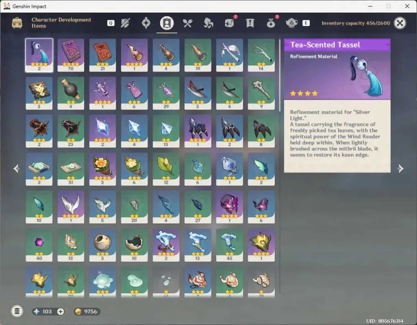This screenshot has height=325, width=417.
Task: Pick the bone skull item with count 9
Action: [261, 93]
